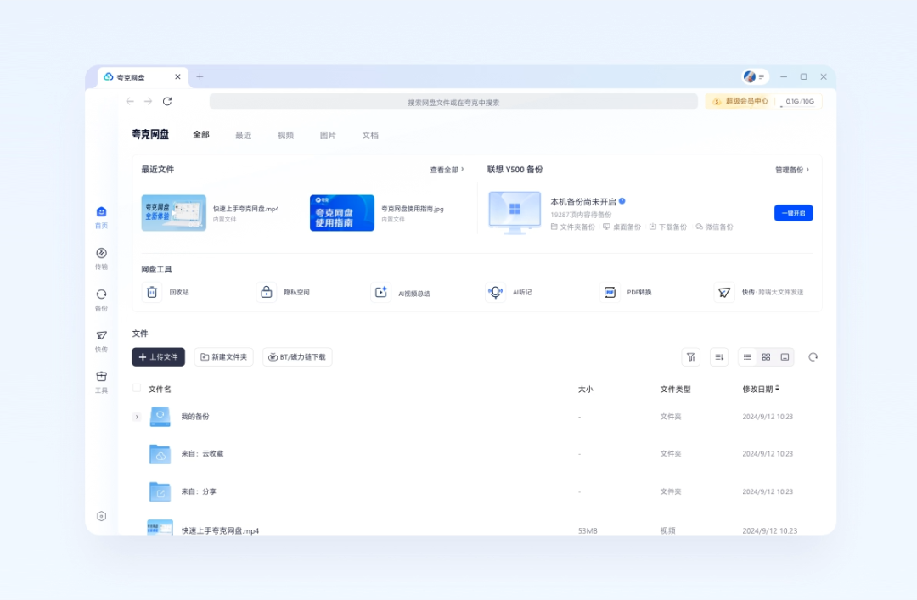Viewport: 917px width, 600px height.
Task: Open the 快传 quick-send sidebar icon
Action: coord(101,341)
